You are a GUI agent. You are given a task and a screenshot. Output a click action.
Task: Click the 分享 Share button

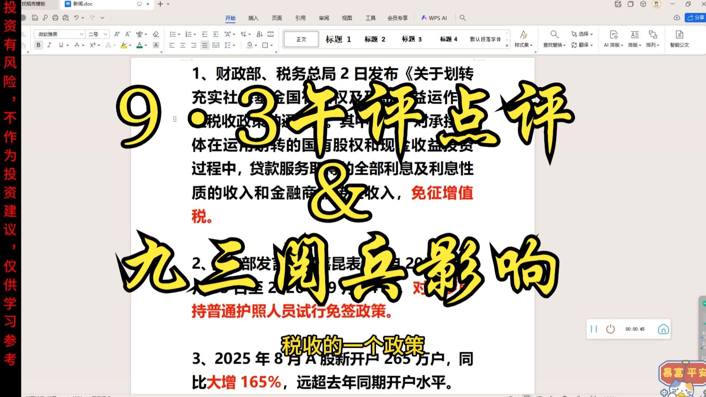click(x=695, y=18)
